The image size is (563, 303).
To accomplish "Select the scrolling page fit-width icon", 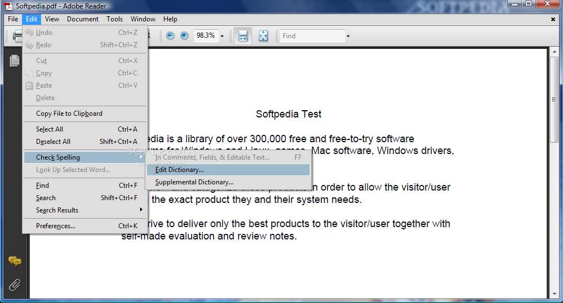I will pos(243,36).
